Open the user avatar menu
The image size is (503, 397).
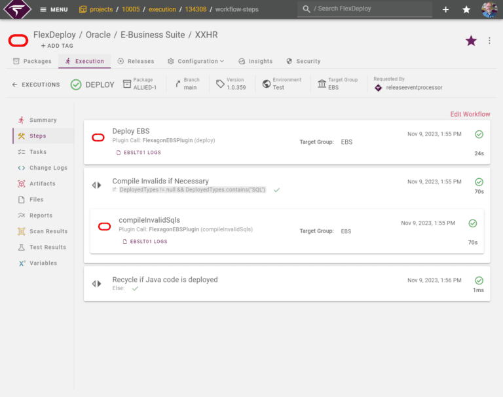pos(489,10)
